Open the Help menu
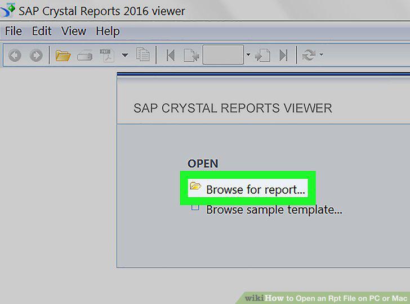410x304 pixels. click(108, 31)
